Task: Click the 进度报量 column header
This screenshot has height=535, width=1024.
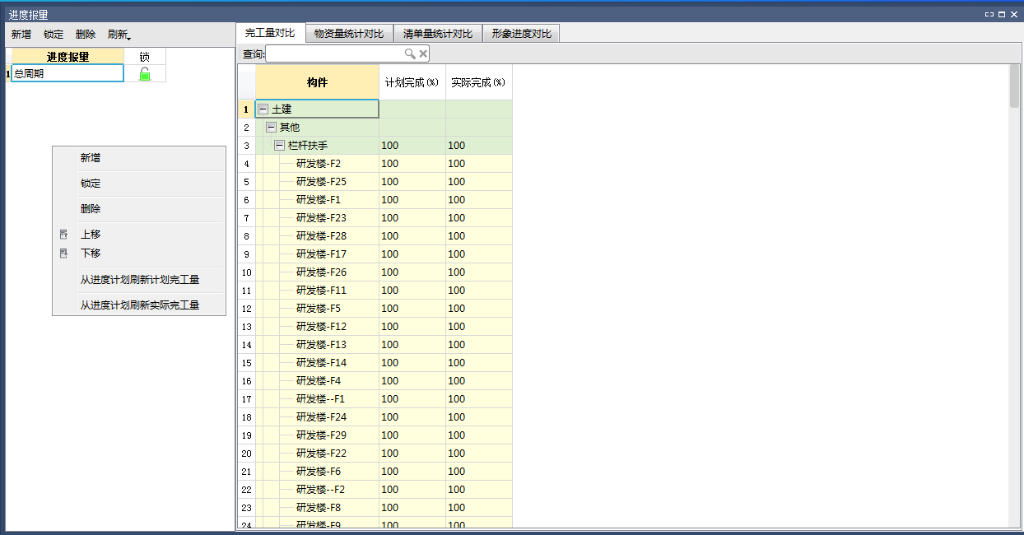Action: tap(67, 57)
